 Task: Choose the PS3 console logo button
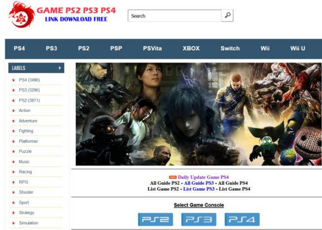pyautogui.click(x=199, y=220)
